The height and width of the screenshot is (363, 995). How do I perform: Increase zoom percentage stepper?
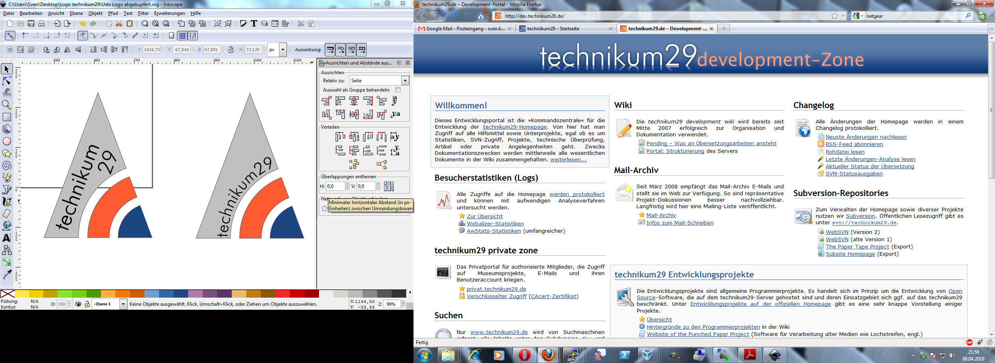pyautogui.click(x=403, y=302)
